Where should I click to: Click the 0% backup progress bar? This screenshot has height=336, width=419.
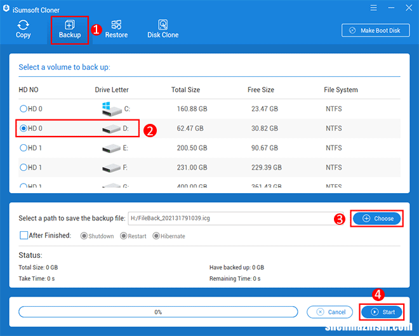coord(158,312)
